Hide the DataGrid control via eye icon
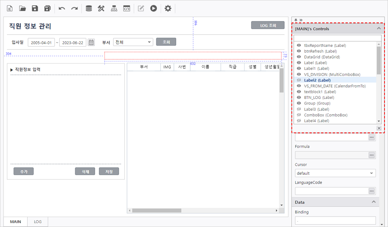 299,57
